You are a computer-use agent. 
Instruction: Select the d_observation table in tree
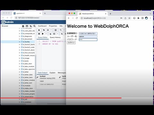(x=28, y=97)
